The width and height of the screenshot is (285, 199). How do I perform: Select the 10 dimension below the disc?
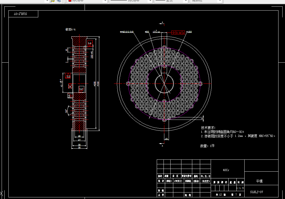pos(166,139)
